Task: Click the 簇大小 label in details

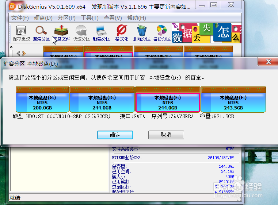Action: pos(119,177)
